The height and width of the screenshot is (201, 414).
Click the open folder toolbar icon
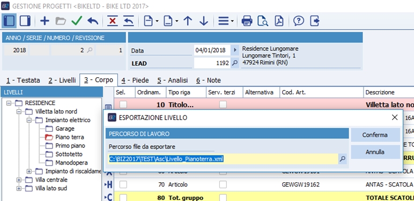[61, 21]
